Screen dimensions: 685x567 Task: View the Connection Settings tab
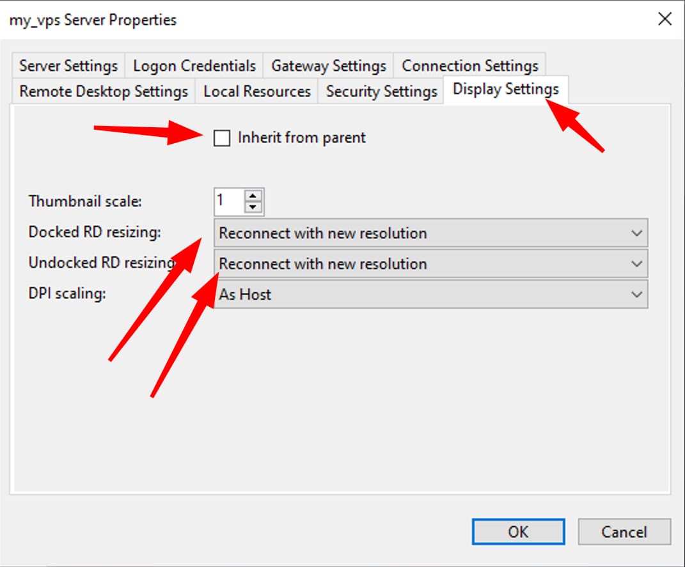tap(470, 65)
